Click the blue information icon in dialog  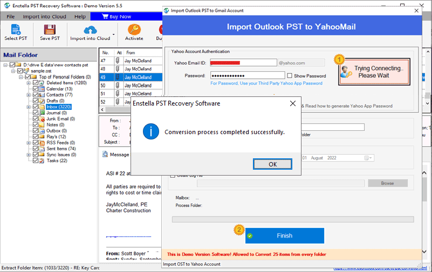(150, 131)
